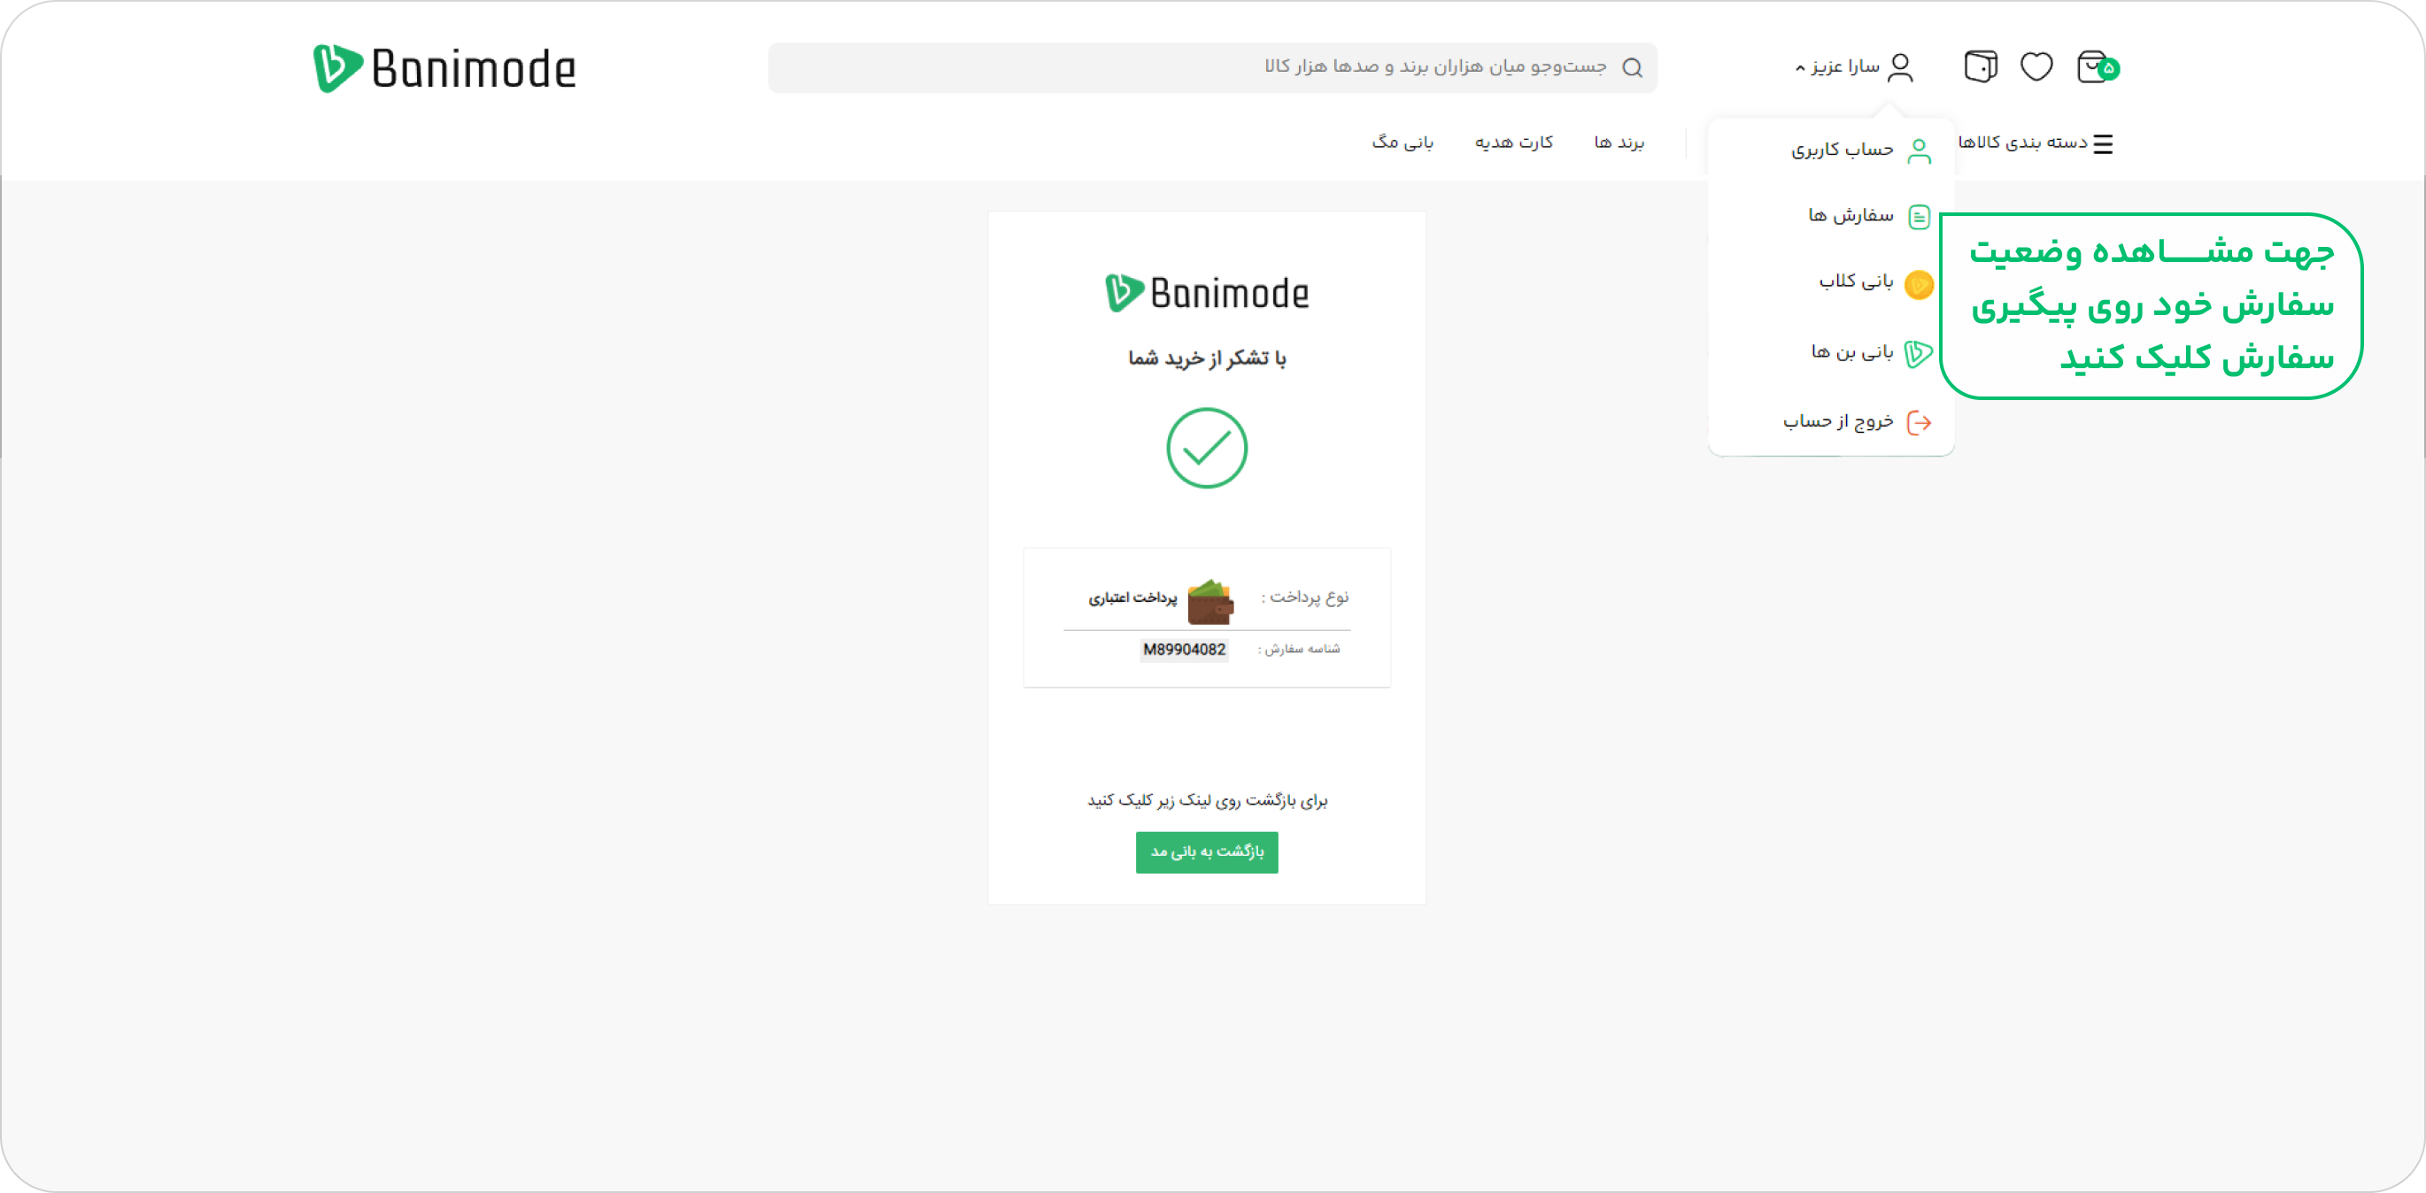Expand دسته بندی کالاها categories menu
Image resolution: width=2426 pixels, height=1193 pixels.
[x=2036, y=142]
